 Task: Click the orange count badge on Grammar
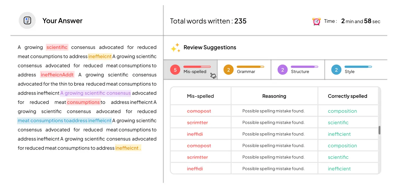pos(228,70)
